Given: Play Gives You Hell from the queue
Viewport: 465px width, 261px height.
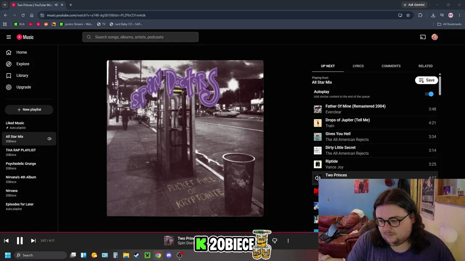Looking at the screenshot, I should point(375,137).
